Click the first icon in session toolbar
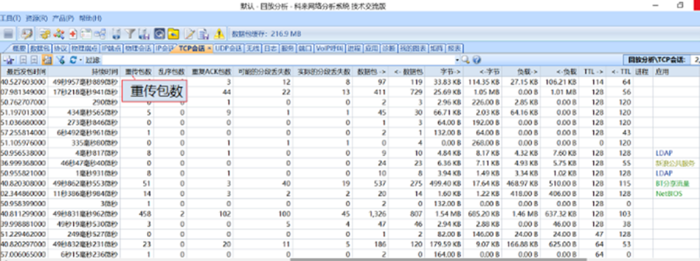The width and height of the screenshot is (700, 261). pyautogui.click(x=9, y=60)
